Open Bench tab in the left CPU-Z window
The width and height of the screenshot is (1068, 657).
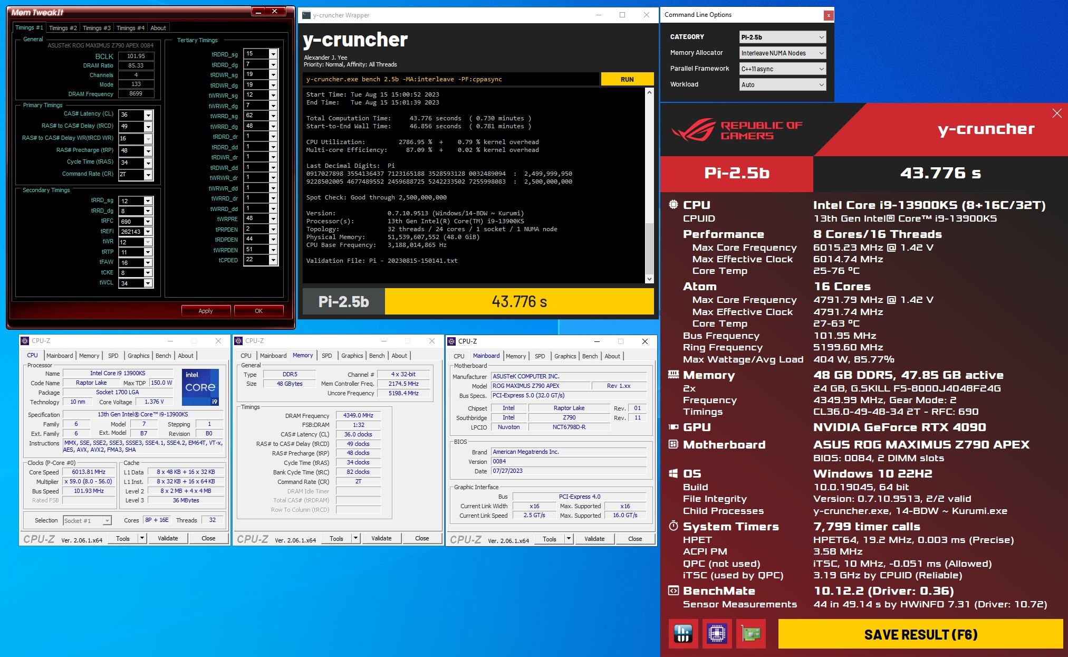(x=163, y=356)
